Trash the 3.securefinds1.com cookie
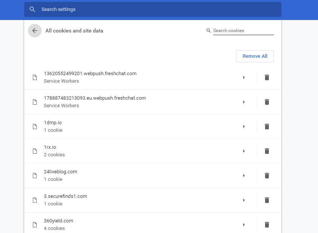The height and width of the screenshot is (233, 318). (267, 200)
